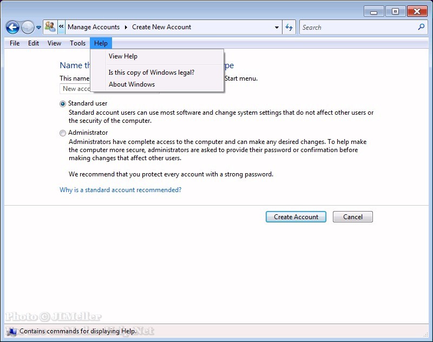
Task: Maximize the window
Action: coord(395,11)
